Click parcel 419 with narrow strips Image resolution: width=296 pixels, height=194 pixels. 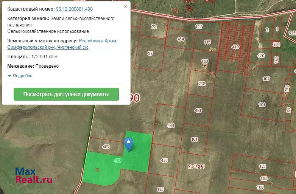click(x=236, y=47)
